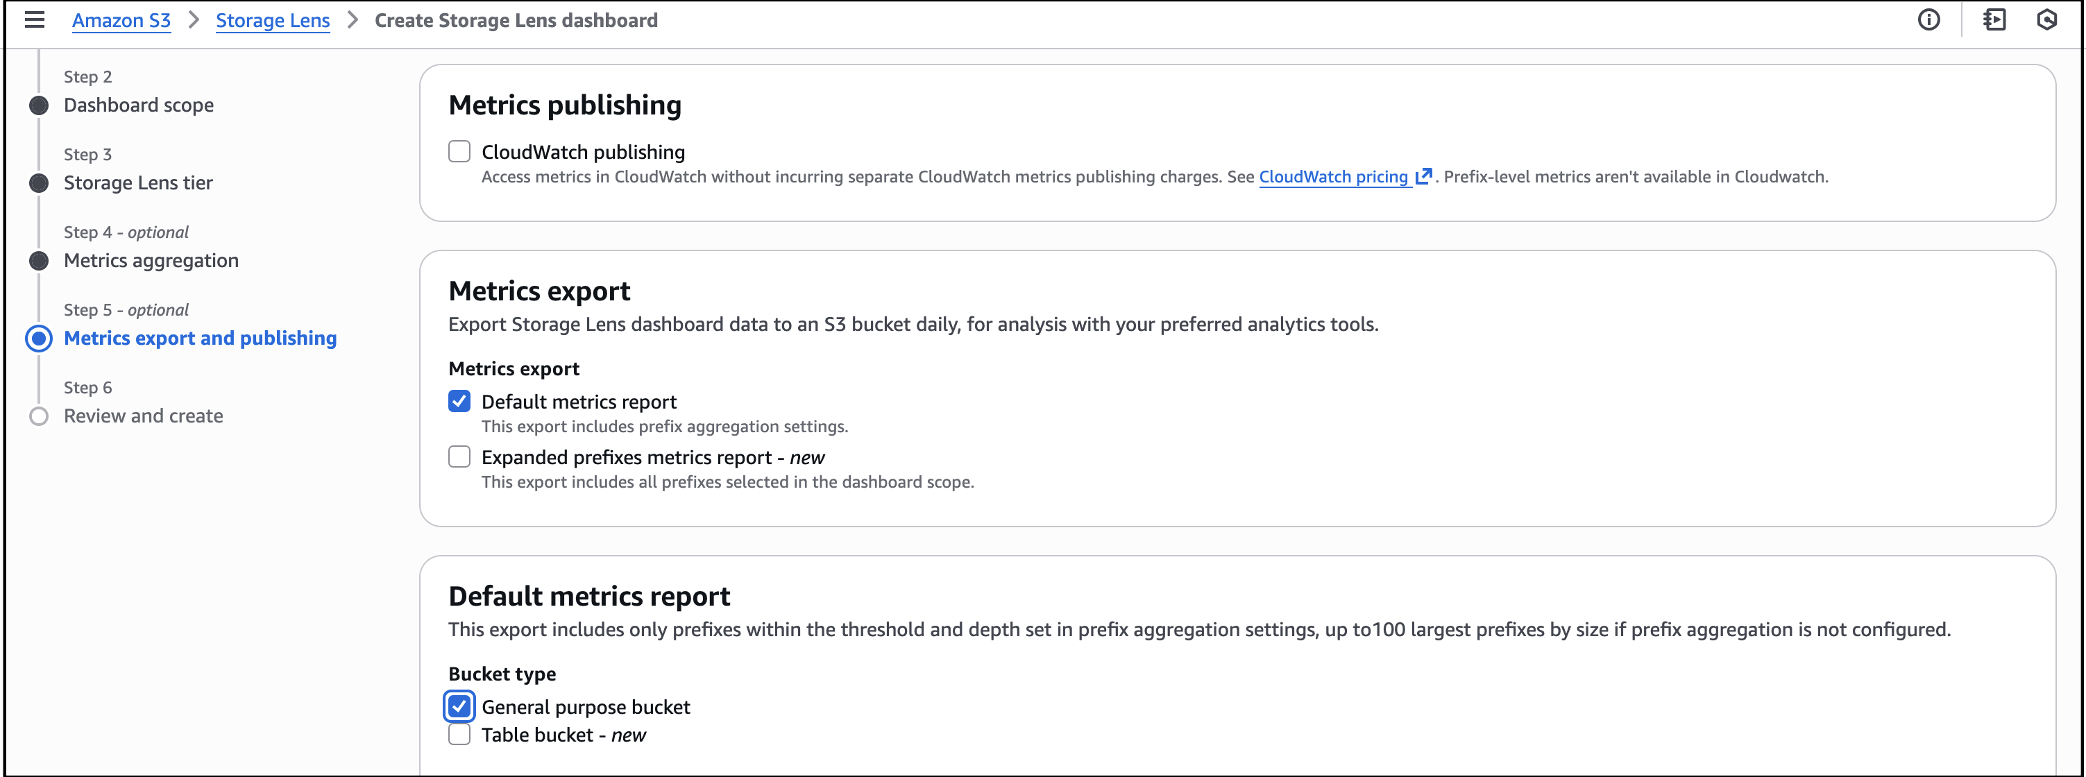This screenshot has width=2086, height=777.
Task: Uncheck General purpose bucket
Action: click(x=459, y=706)
